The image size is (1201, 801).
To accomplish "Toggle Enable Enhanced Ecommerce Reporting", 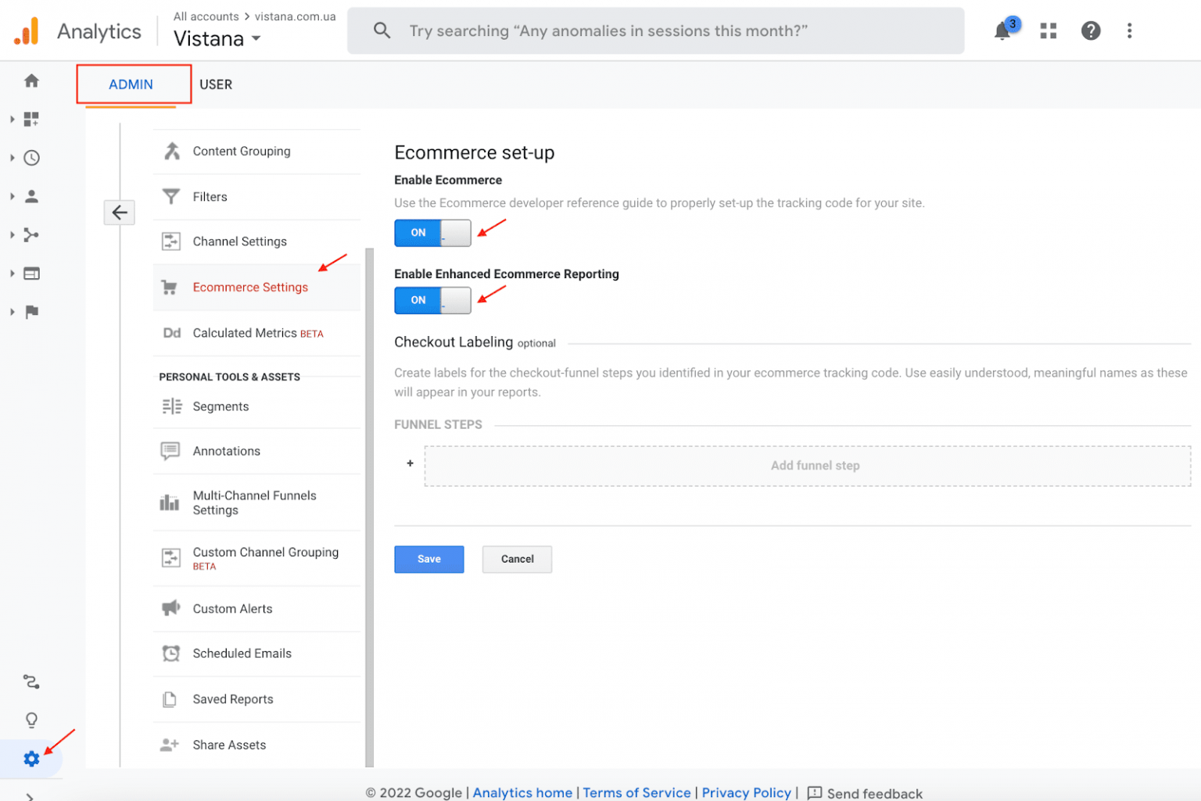I will tap(432, 301).
